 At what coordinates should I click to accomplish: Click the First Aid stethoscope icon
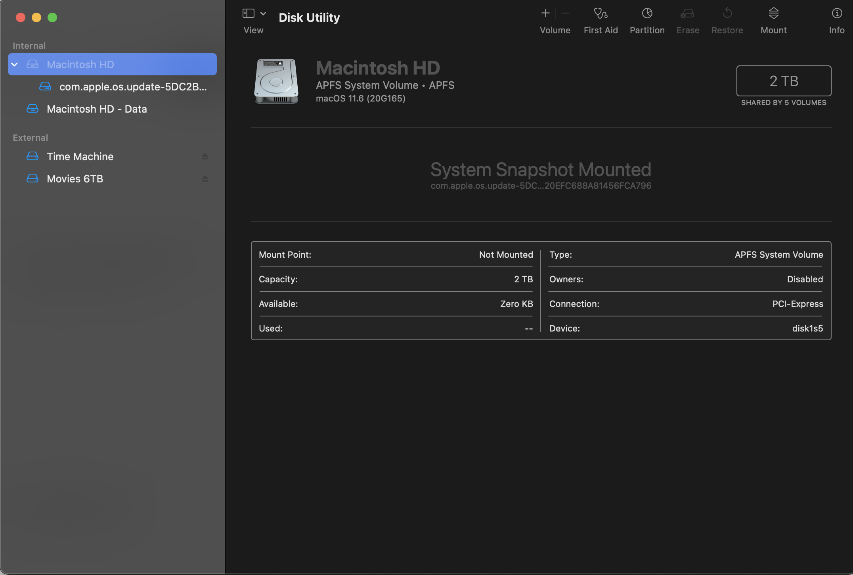[601, 14]
